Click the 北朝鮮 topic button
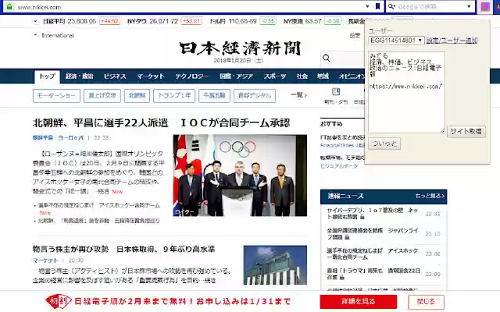Viewport: 500px width, 312px height. (137, 95)
